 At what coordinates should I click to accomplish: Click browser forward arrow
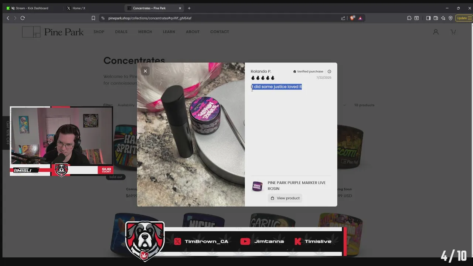[x=15, y=18]
